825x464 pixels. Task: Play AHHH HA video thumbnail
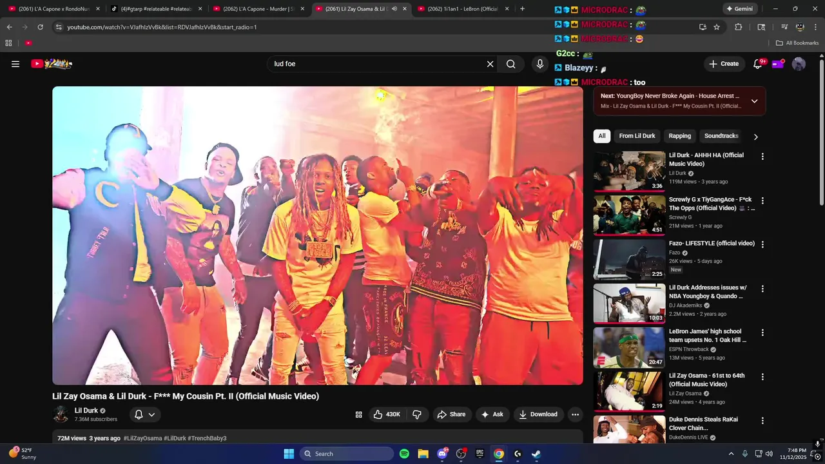629,171
